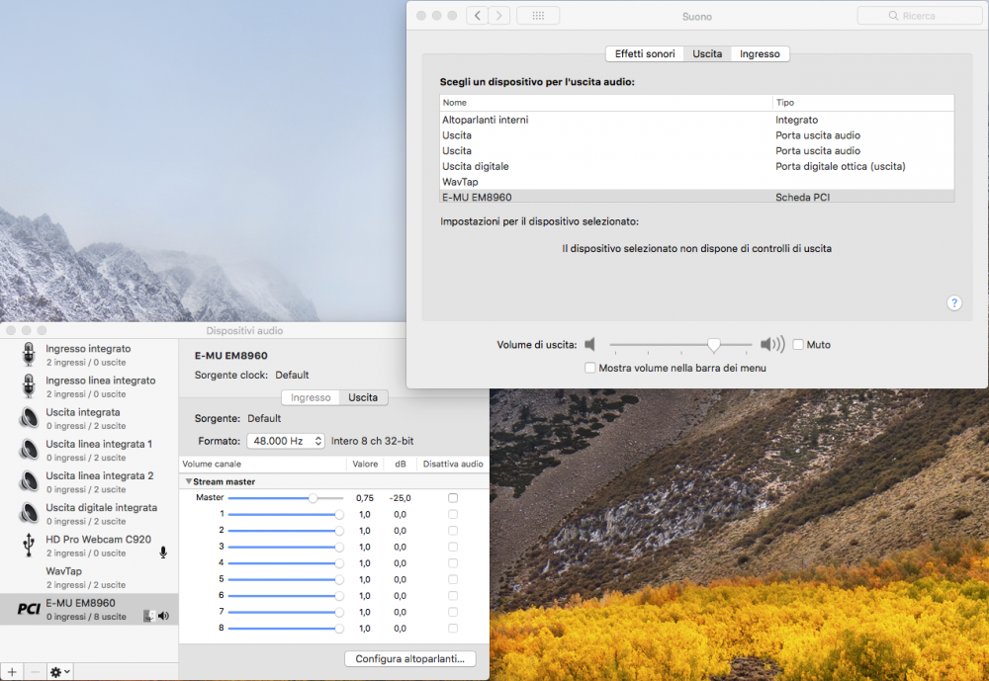Screen dimensions: 989x681
Task: Select the Uscita linea integrata 2 speaker icon
Action: click(29, 481)
